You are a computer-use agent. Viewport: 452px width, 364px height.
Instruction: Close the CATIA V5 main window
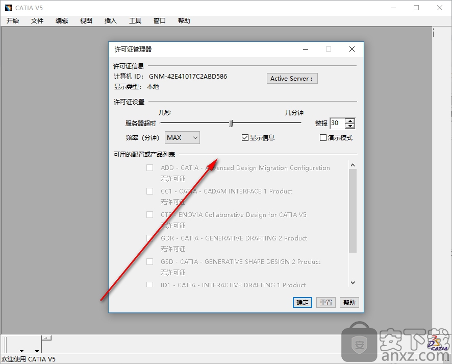440,8
